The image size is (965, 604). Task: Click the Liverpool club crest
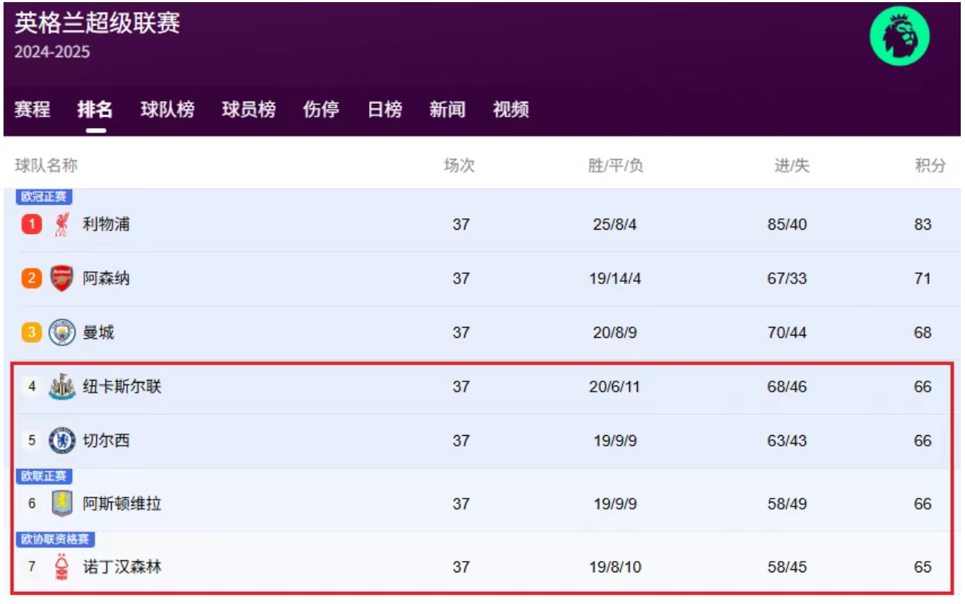(62, 225)
